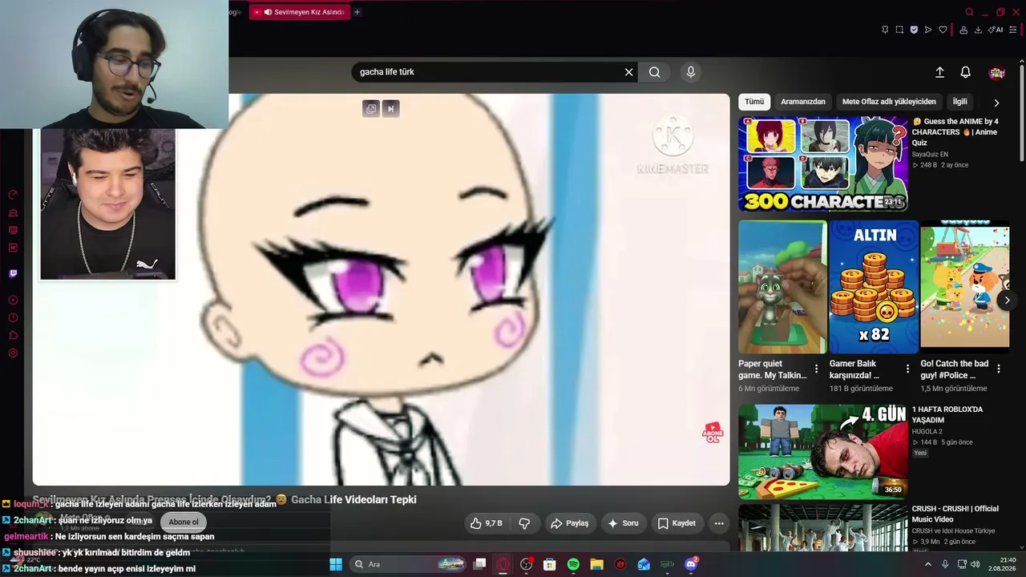The width and height of the screenshot is (1026, 577).
Task: Open File Explorer from the taskbar
Action: [597, 564]
